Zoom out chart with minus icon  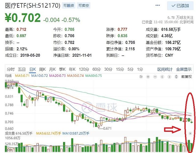pos(155,76)
